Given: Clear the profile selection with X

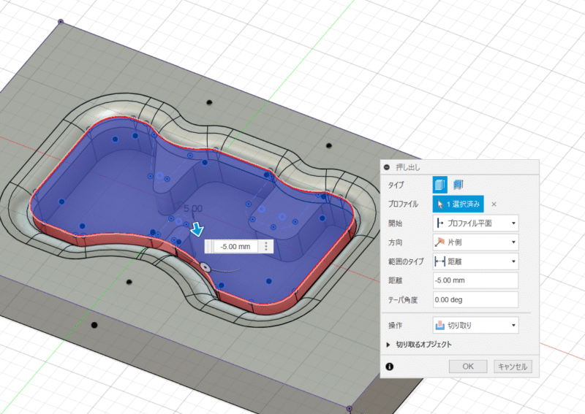Looking at the screenshot, I should point(494,204).
